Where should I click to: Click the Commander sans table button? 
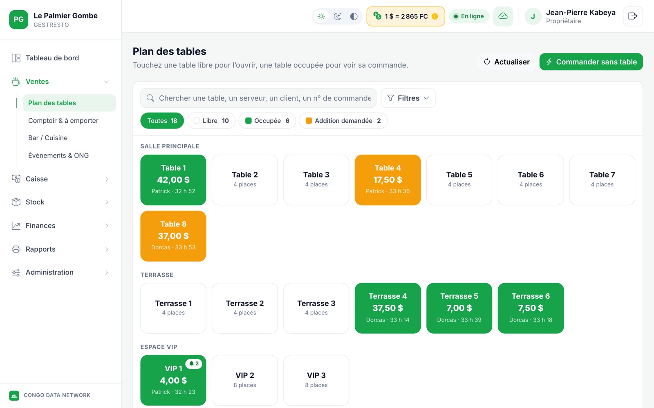tap(591, 62)
